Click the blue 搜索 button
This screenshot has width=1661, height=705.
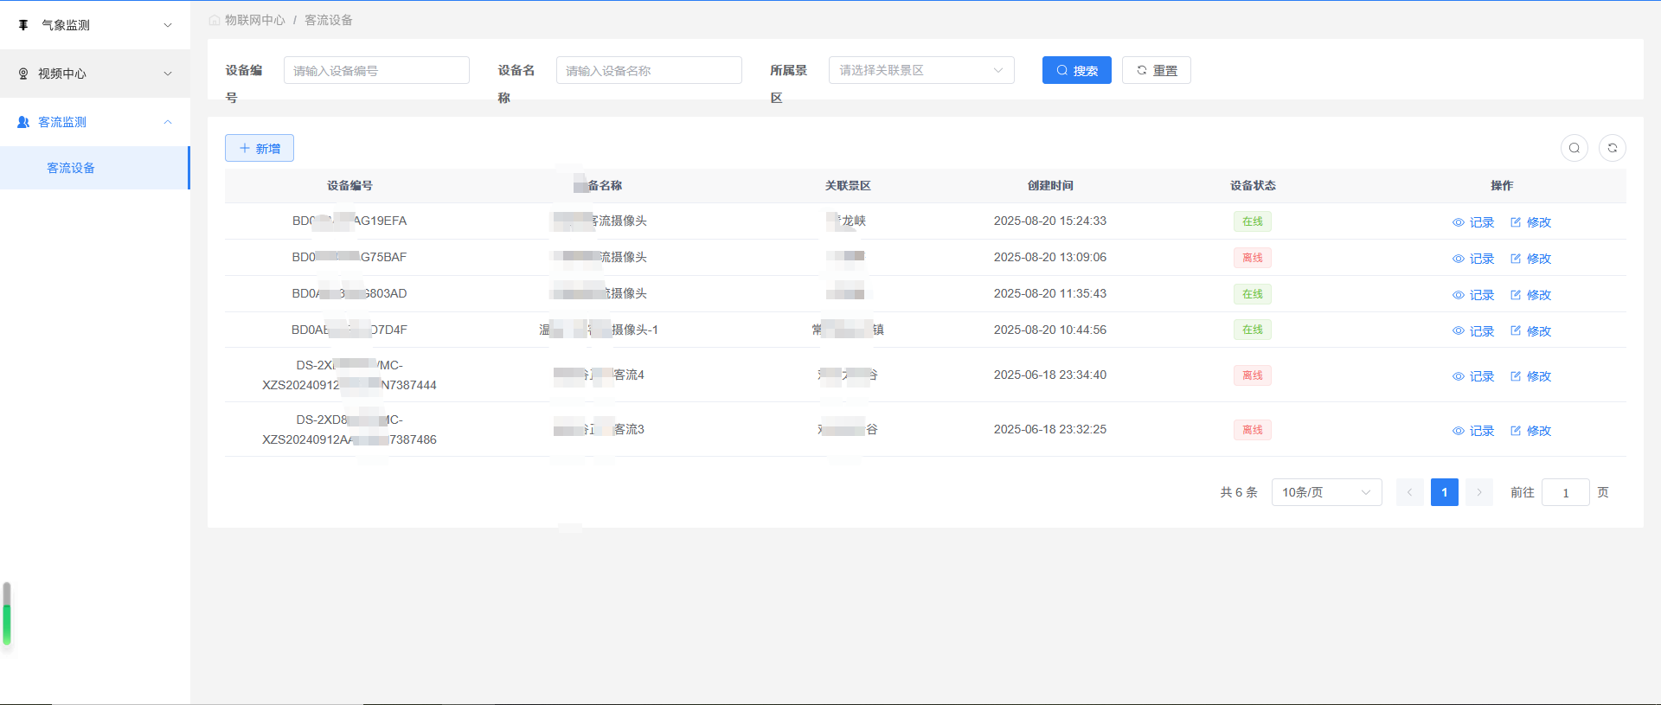1077,70
